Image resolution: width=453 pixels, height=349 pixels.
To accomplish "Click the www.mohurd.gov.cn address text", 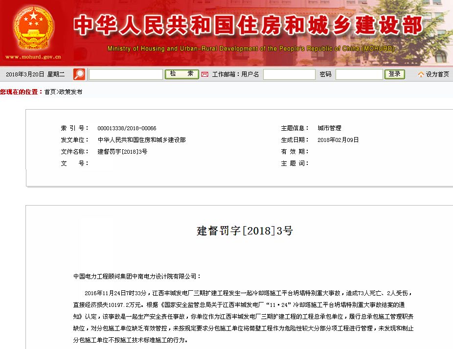I will [x=33, y=57].
